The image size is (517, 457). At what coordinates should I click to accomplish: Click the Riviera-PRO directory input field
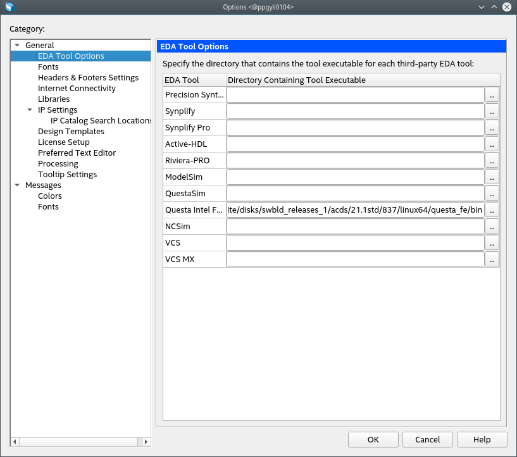(x=355, y=160)
